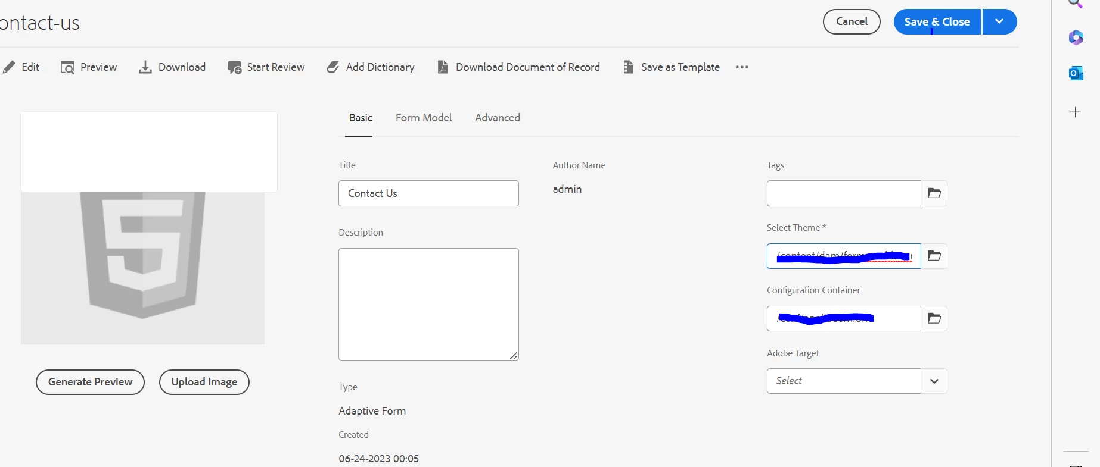Image resolution: width=1100 pixels, height=467 pixels.
Task: Browse tags with the folder icon
Action: coord(934,193)
